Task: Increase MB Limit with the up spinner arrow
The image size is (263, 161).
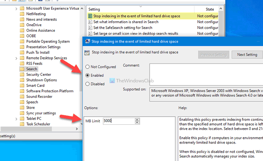Action: coord(137,120)
